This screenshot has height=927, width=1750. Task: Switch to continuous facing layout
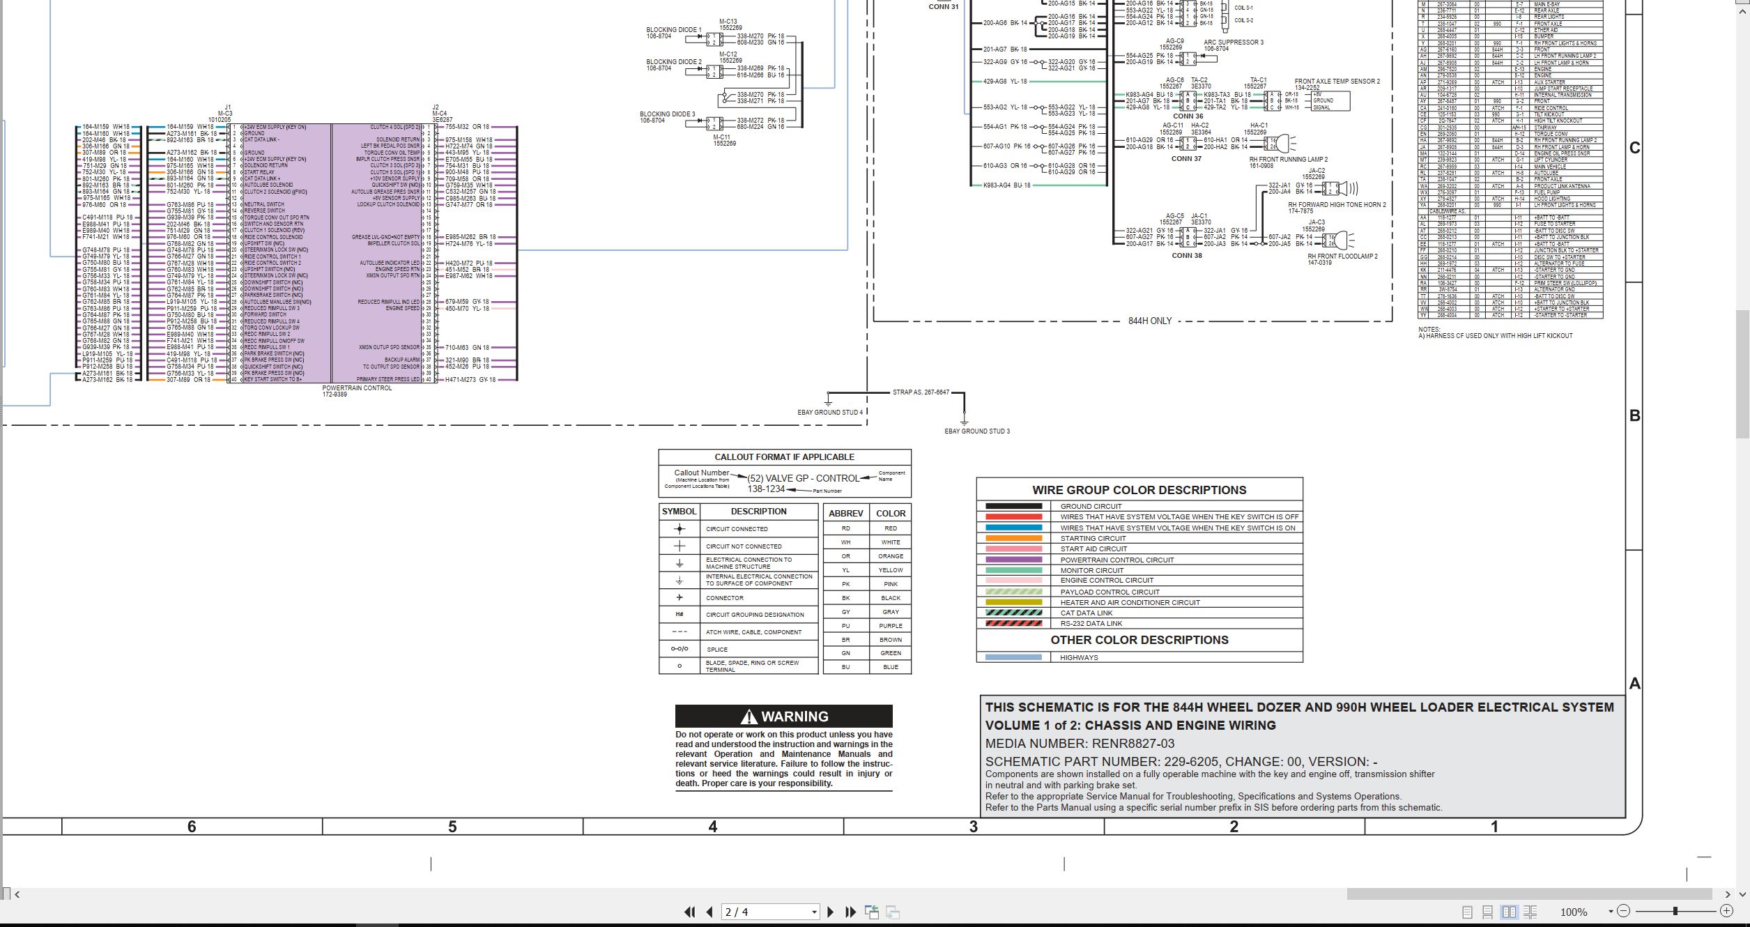click(1530, 912)
